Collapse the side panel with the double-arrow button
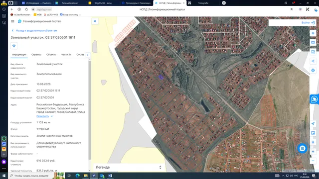Image resolution: width=319 pixels, height=179 pixels. [95, 21]
